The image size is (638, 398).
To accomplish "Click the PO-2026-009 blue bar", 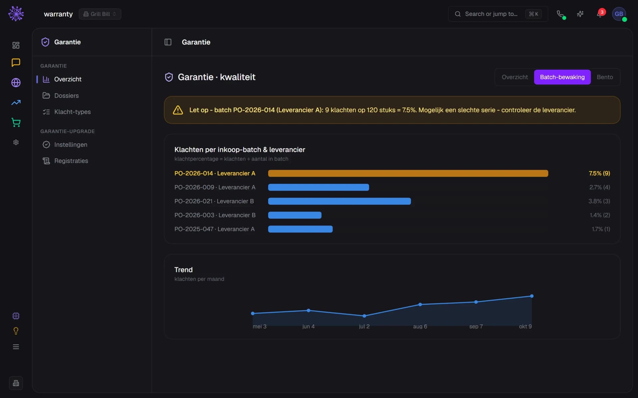I will pyautogui.click(x=318, y=187).
